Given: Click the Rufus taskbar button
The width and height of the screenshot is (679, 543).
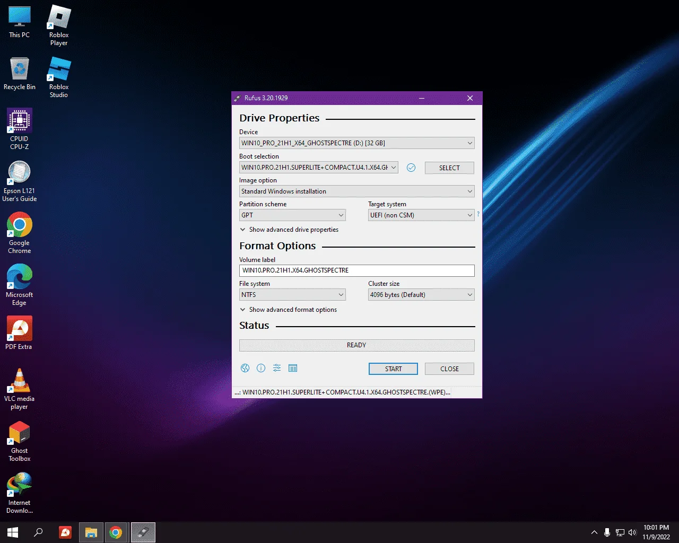Looking at the screenshot, I should click(143, 532).
